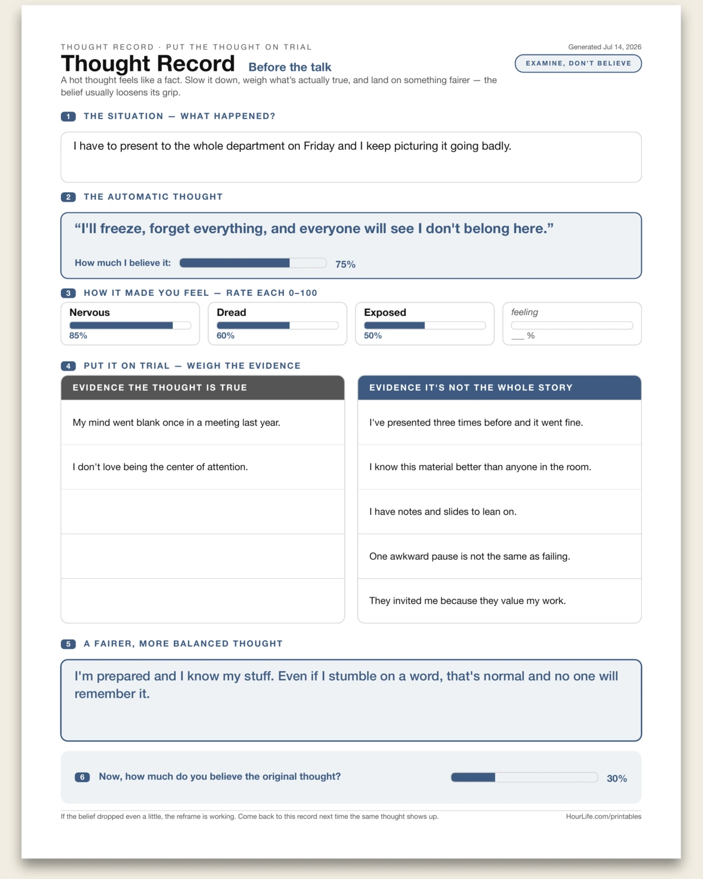The image size is (703, 879).
Task: Click the step 4 number badge
Action: (68, 366)
